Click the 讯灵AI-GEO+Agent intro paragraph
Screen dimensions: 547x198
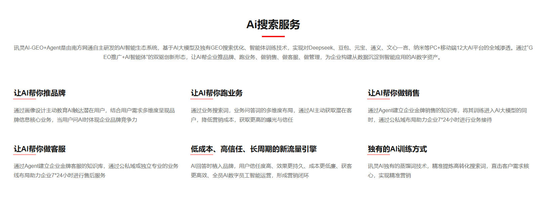[x=273, y=53]
